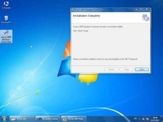Screen dimensions: 163x122
Task: Select the Recycle Bin desktop icon
Action: coord(6,20)
